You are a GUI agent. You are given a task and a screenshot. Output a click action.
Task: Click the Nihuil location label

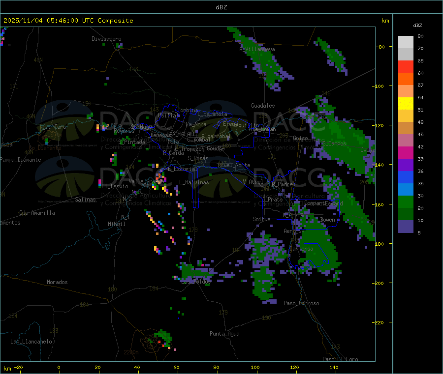[117, 224]
